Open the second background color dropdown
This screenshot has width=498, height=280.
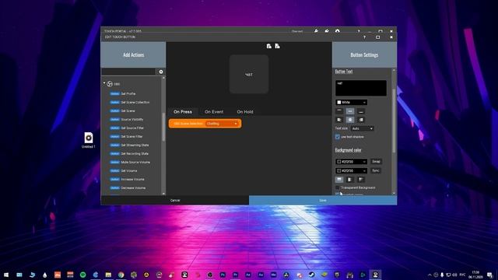pyautogui.click(x=351, y=171)
